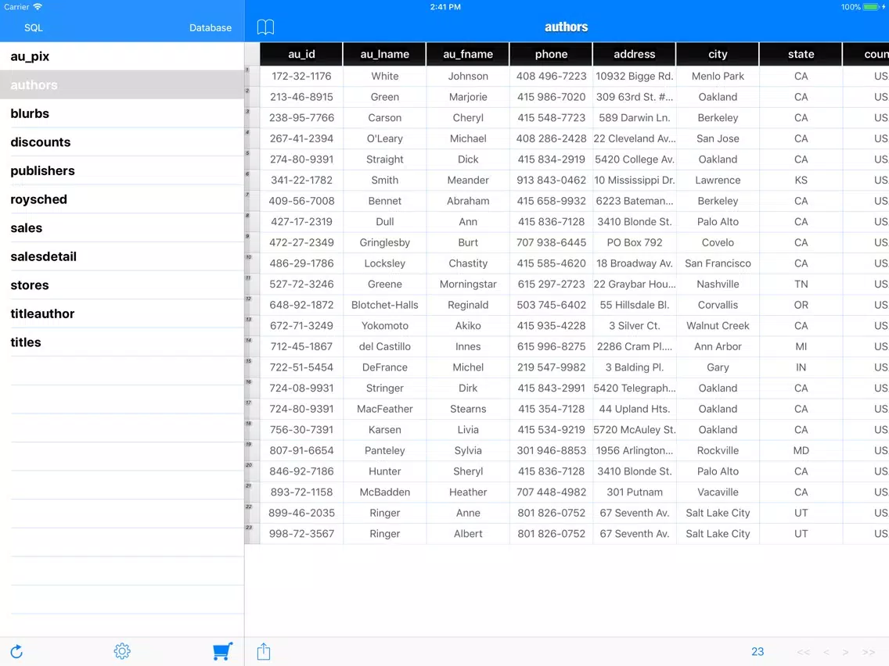889x666 pixels.
Task: Select first name cell Albert
Action: click(x=468, y=534)
